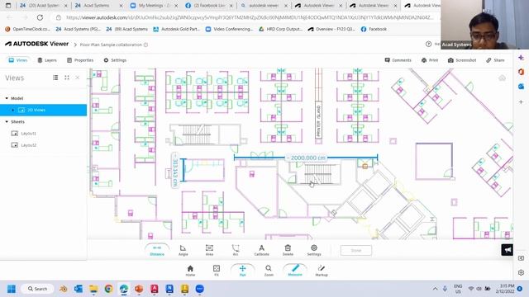Switch Views panel to list view
Image resolution: width=529 pixels, height=297 pixels.
pos(55,78)
